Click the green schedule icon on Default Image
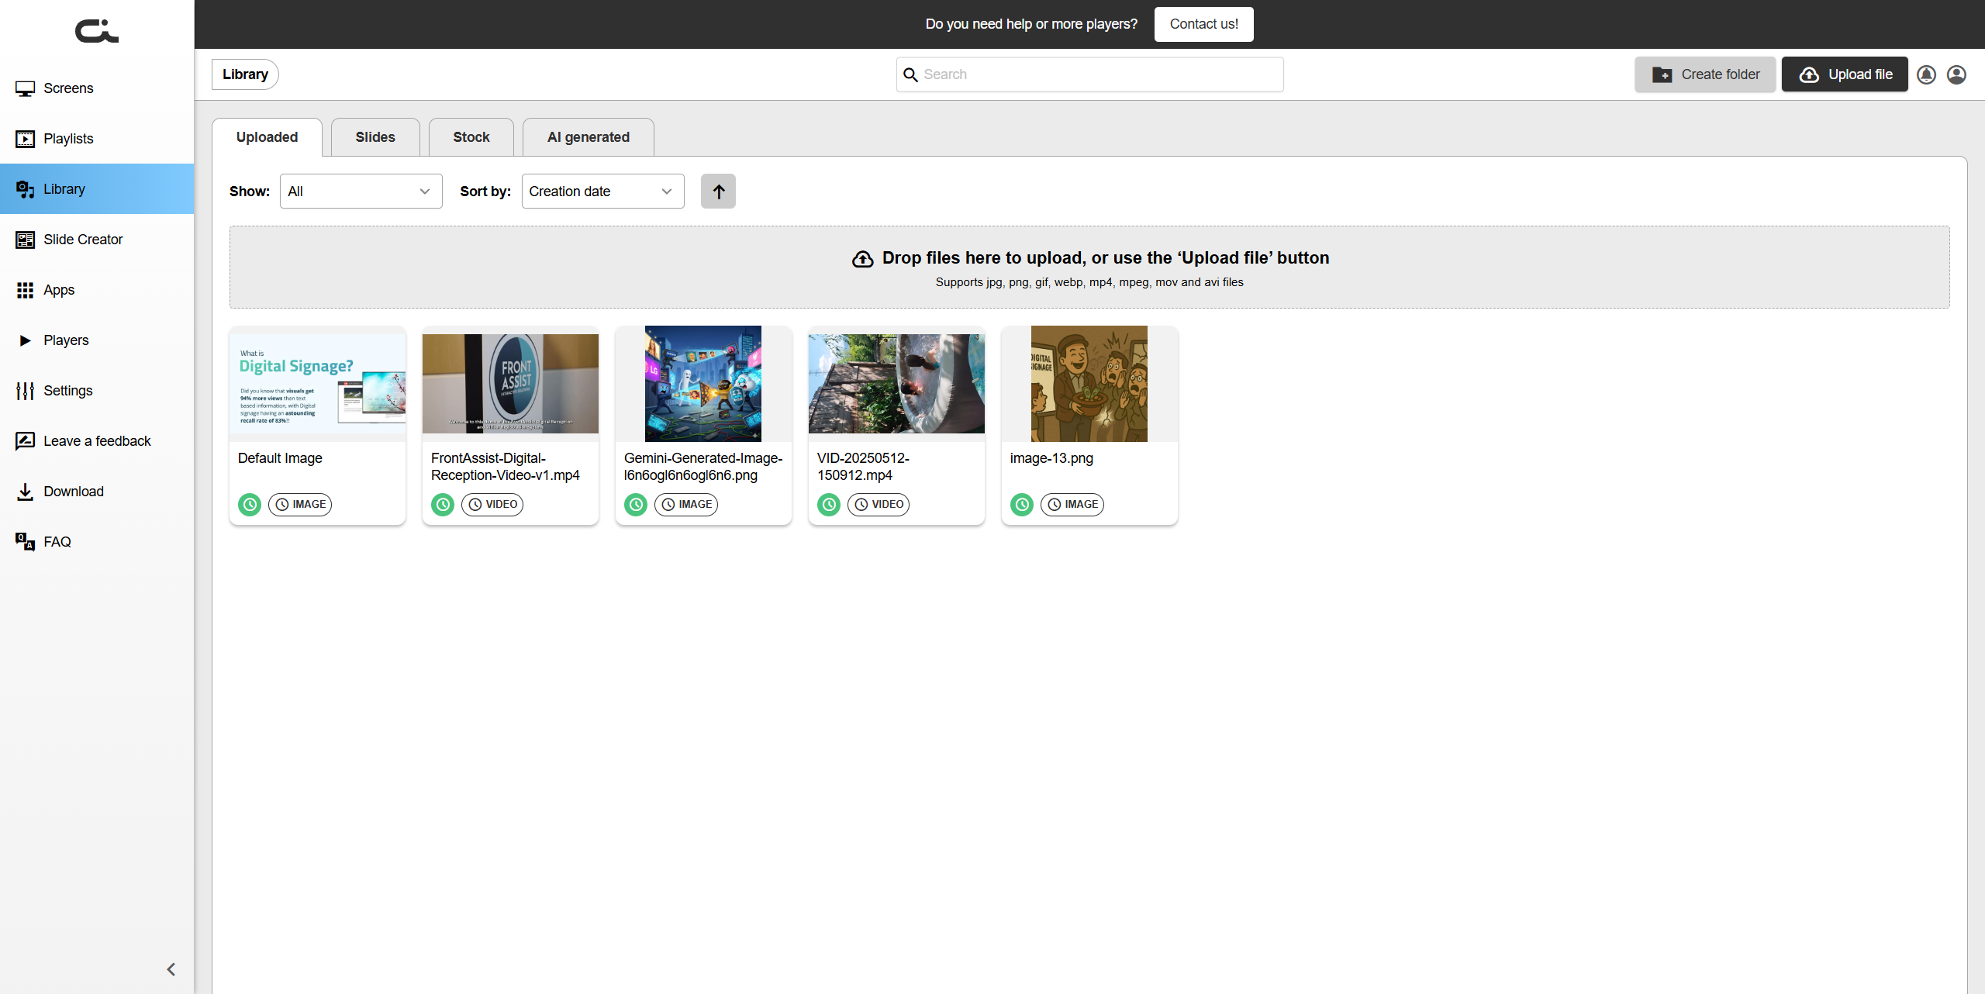Image resolution: width=1985 pixels, height=994 pixels. point(250,505)
